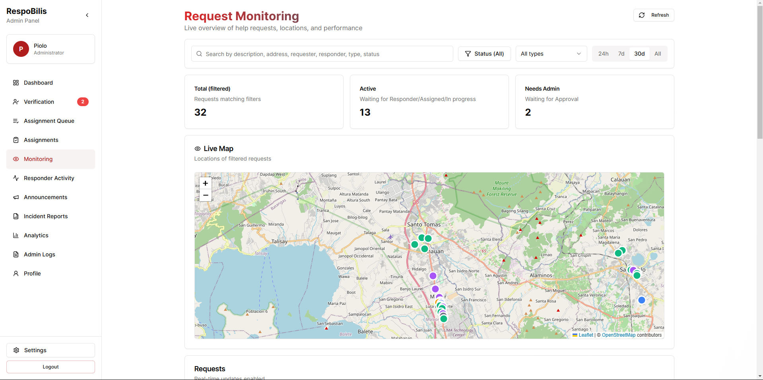Click the Admin Logs document icon
The width and height of the screenshot is (763, 380).
point(16,254)
